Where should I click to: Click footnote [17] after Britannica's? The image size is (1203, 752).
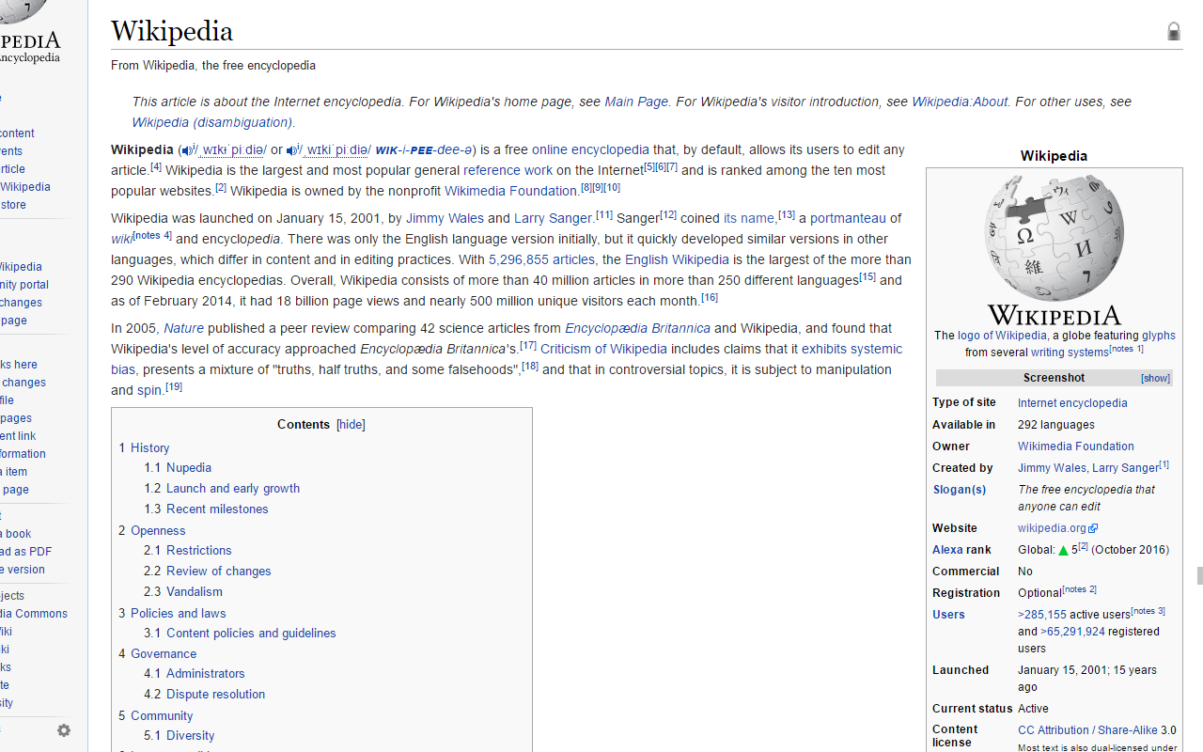point(528,345)
